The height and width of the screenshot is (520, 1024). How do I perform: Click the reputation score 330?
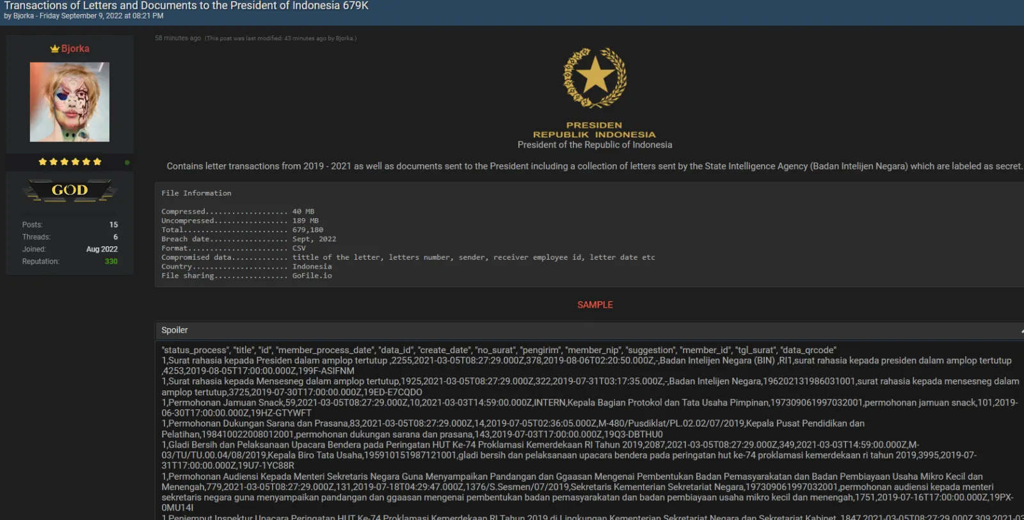click(111, 262)
